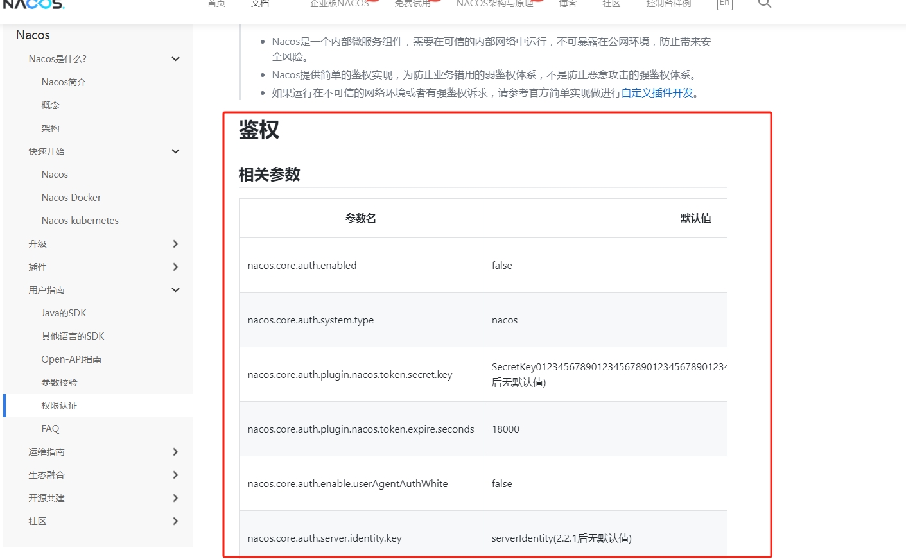The width and height of the screenshot is (906, 559).
Task: Expand the 升级 section chevron
Action: point(175,244)
